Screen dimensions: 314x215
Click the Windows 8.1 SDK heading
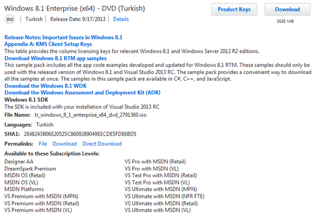pyautogui.click(x=26, y=99)
